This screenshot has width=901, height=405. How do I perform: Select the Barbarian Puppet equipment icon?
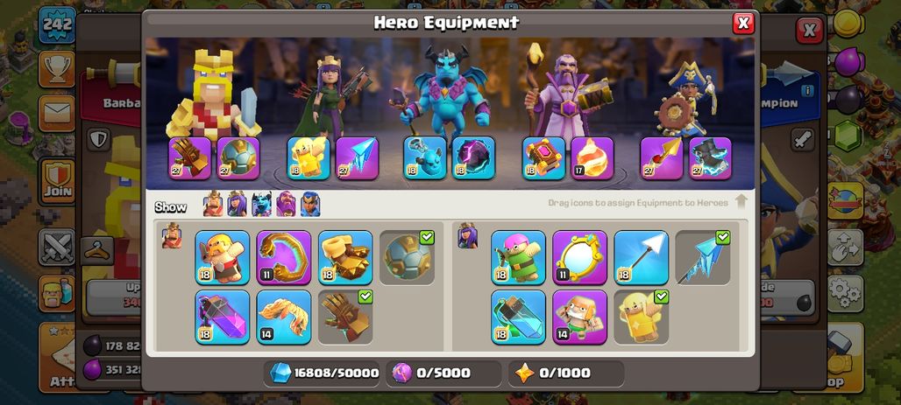click(x=223, y=257)
